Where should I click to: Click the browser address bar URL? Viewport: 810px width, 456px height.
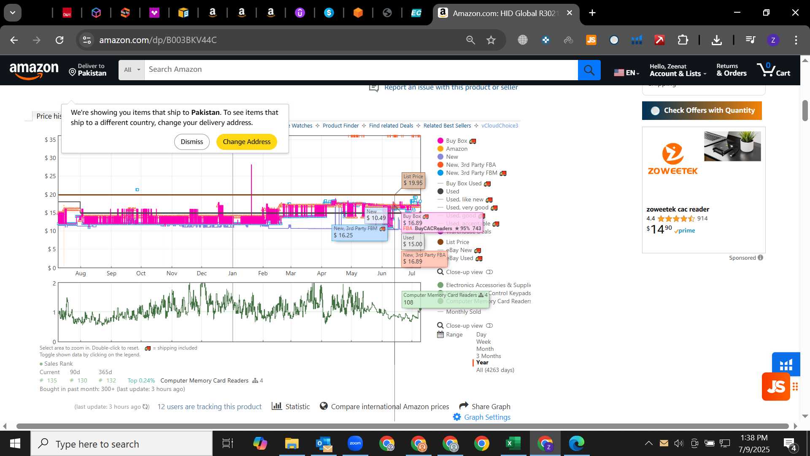pos(158,40)
